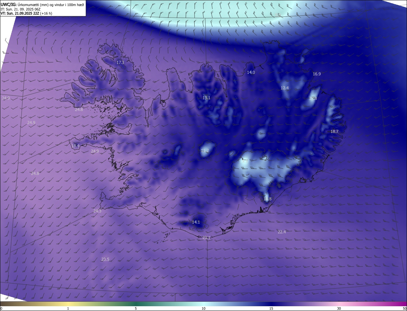Click the colour scale tick label 30

[339, 309]
